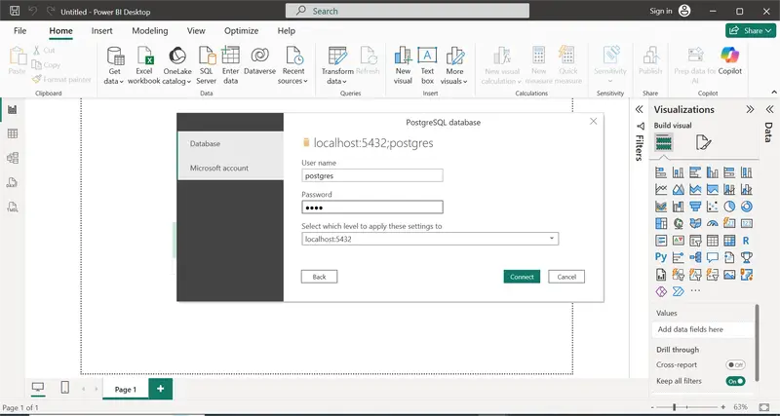Open the Help ribbon tab
780x416 pixels.
click(x=286, y=31)
